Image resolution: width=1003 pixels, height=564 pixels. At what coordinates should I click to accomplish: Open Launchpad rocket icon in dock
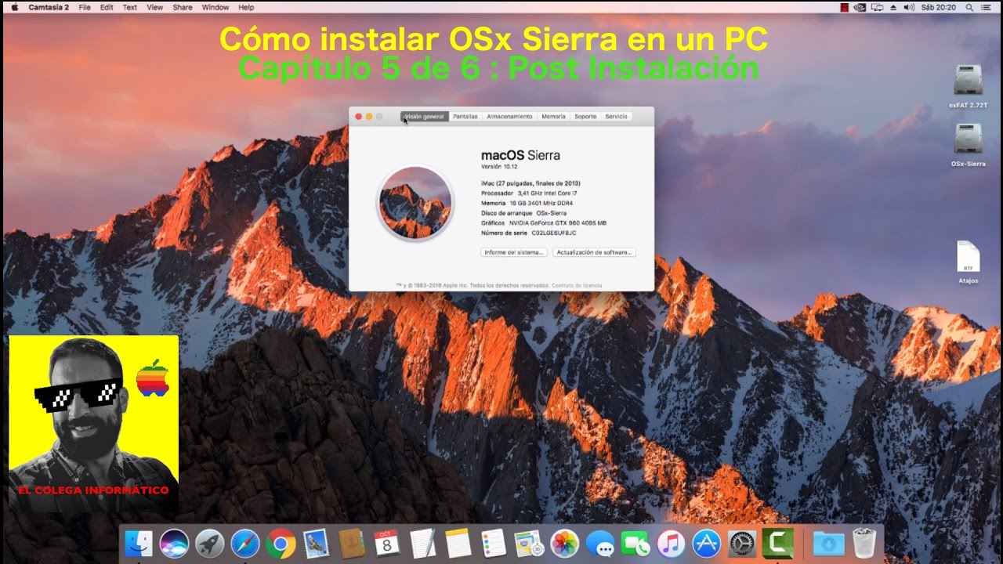(x=210, y=544)
